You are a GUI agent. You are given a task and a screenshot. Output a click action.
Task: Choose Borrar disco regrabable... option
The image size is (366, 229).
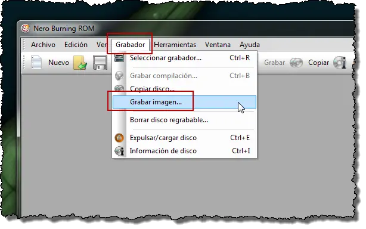[184, 120]
